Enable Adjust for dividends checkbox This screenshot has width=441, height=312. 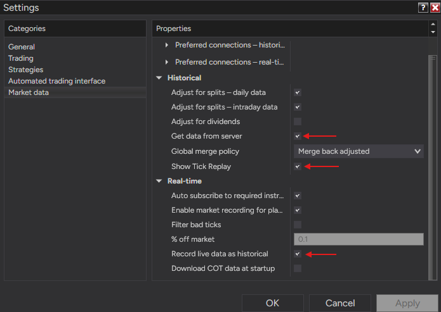click(298, 122)
